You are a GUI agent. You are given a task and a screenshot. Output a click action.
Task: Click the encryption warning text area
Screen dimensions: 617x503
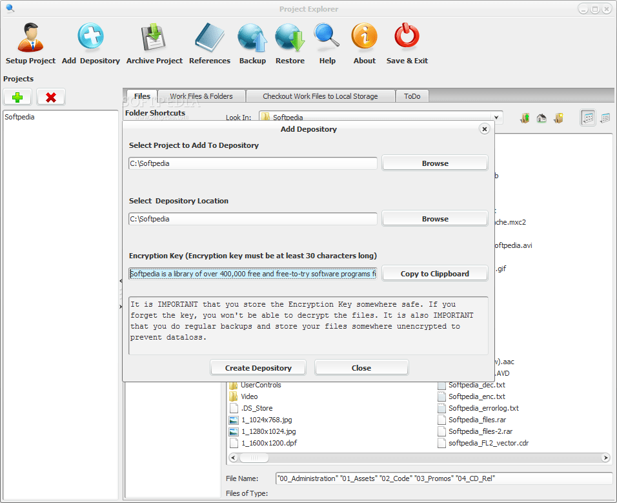click(x=308, y=326)
